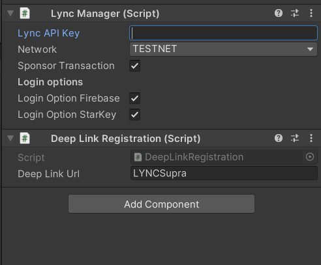Click the Deep Link Registration script file icon
Image resolution: width=321 pixels, height=265 pixels.
25,138
